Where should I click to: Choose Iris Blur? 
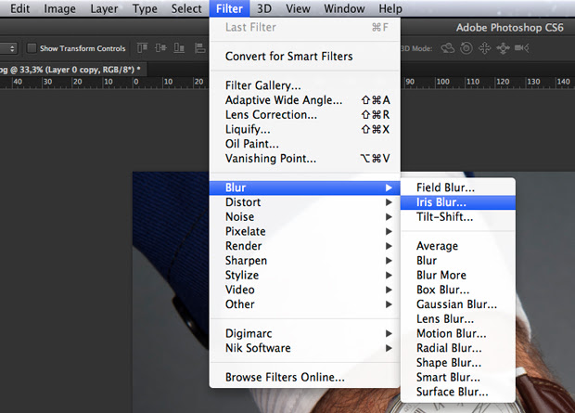click(458, 202)
